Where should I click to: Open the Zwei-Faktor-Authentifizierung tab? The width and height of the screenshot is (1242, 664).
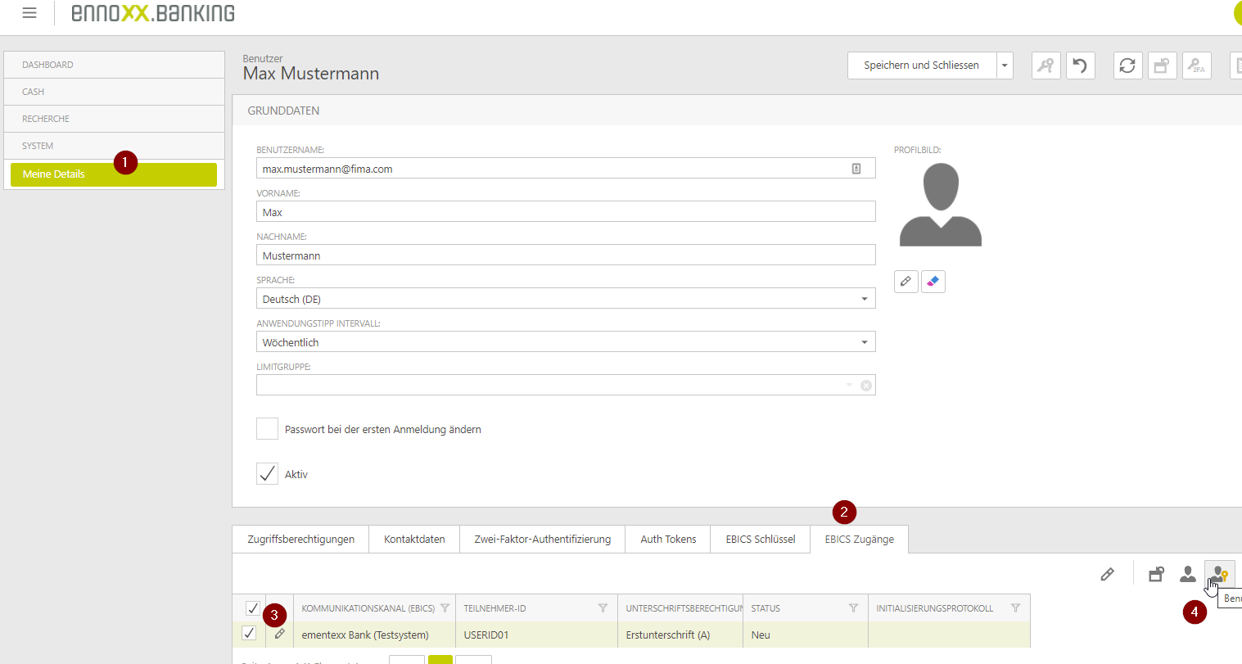click(x=542, y=539)
